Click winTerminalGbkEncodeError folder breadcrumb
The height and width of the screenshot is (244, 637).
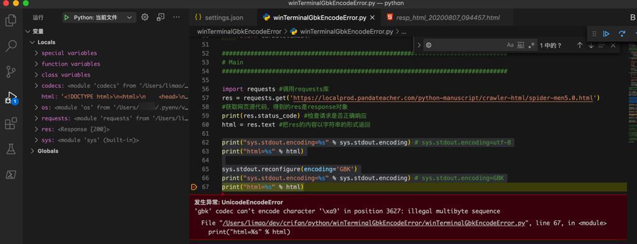coord(239,31)
